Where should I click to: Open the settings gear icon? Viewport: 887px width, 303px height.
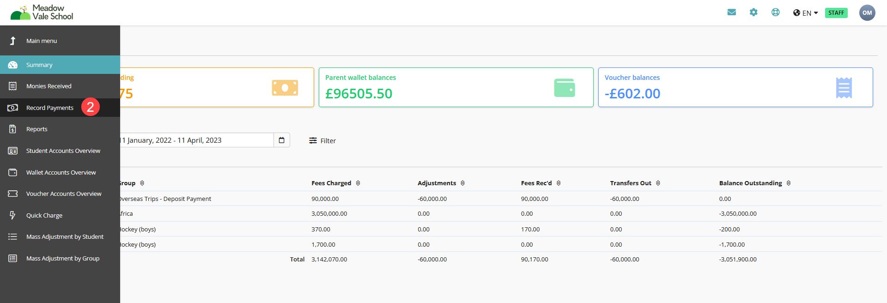tap(753, 12)
